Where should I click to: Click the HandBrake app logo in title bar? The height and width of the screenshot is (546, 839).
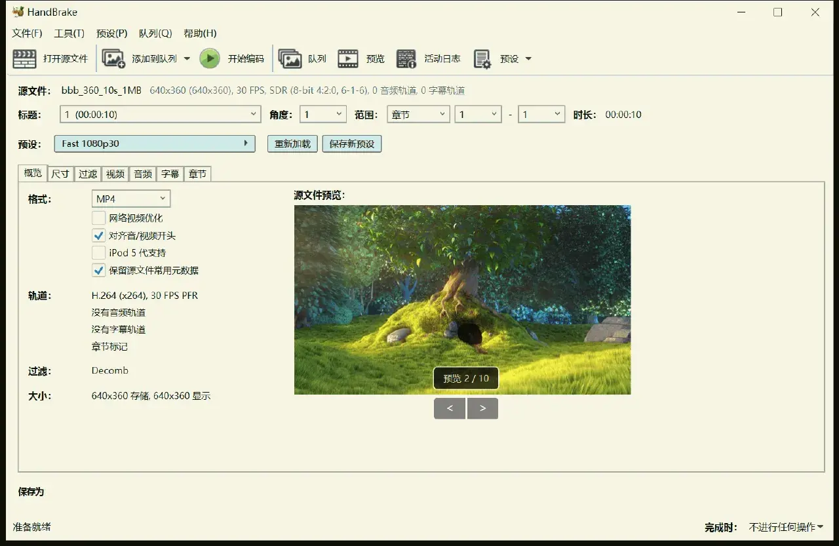pos(18,12)
